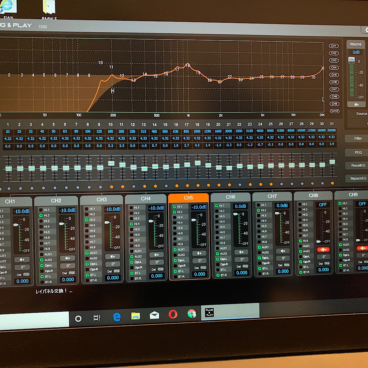
Task: Disable AUX2 input on the CH2 strip
Action: pyautogui.click(x=41, y=260)
